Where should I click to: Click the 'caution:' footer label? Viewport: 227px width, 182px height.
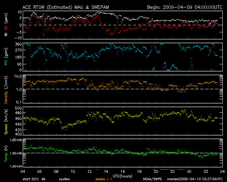coord(65,179)
